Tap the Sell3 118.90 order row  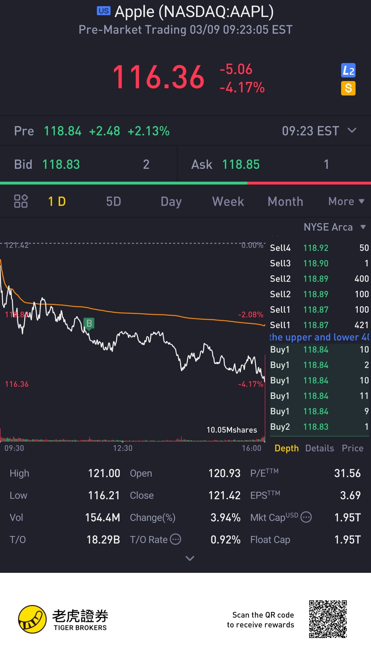pyautogui.click(x=319, y=263)
